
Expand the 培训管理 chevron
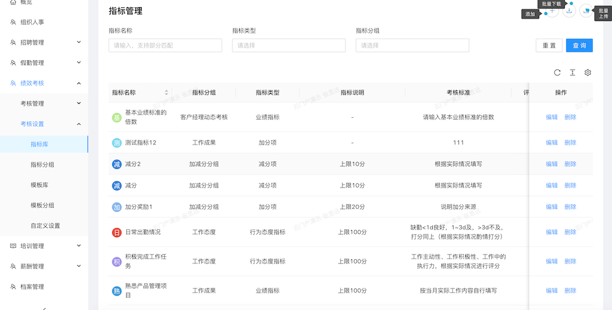click(79, 245)
